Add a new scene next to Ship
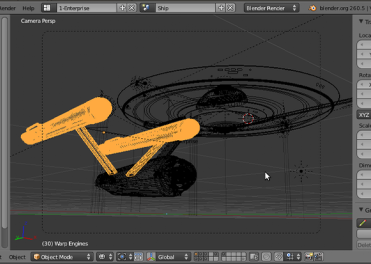 click(x=221, y=8)
